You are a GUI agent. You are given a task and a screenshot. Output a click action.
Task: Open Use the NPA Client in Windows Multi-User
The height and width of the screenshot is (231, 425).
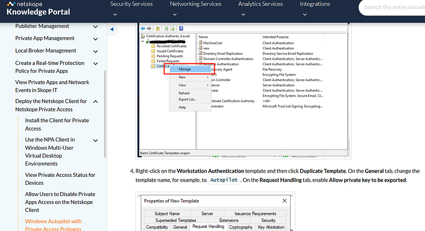pyautogui.click(x=50, y=152)
